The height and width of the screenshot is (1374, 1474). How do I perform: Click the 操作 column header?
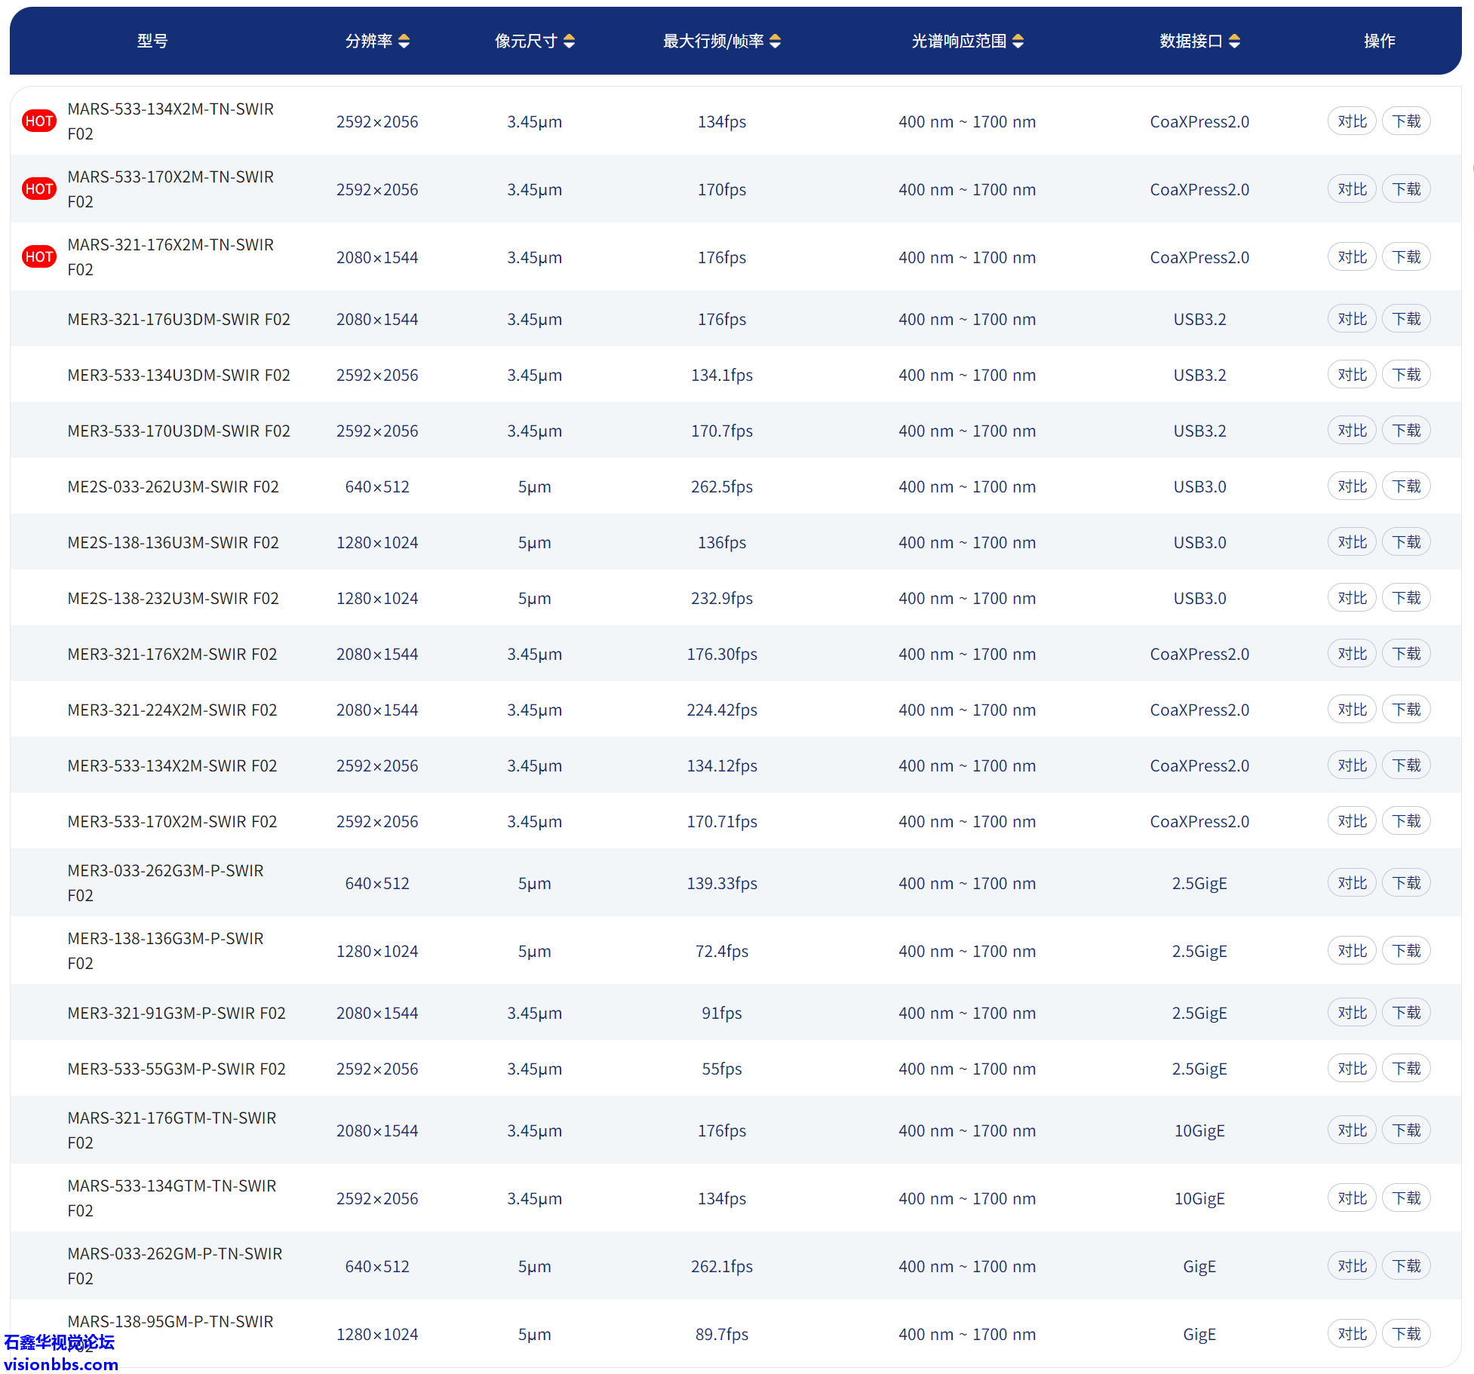[1379, 41]
